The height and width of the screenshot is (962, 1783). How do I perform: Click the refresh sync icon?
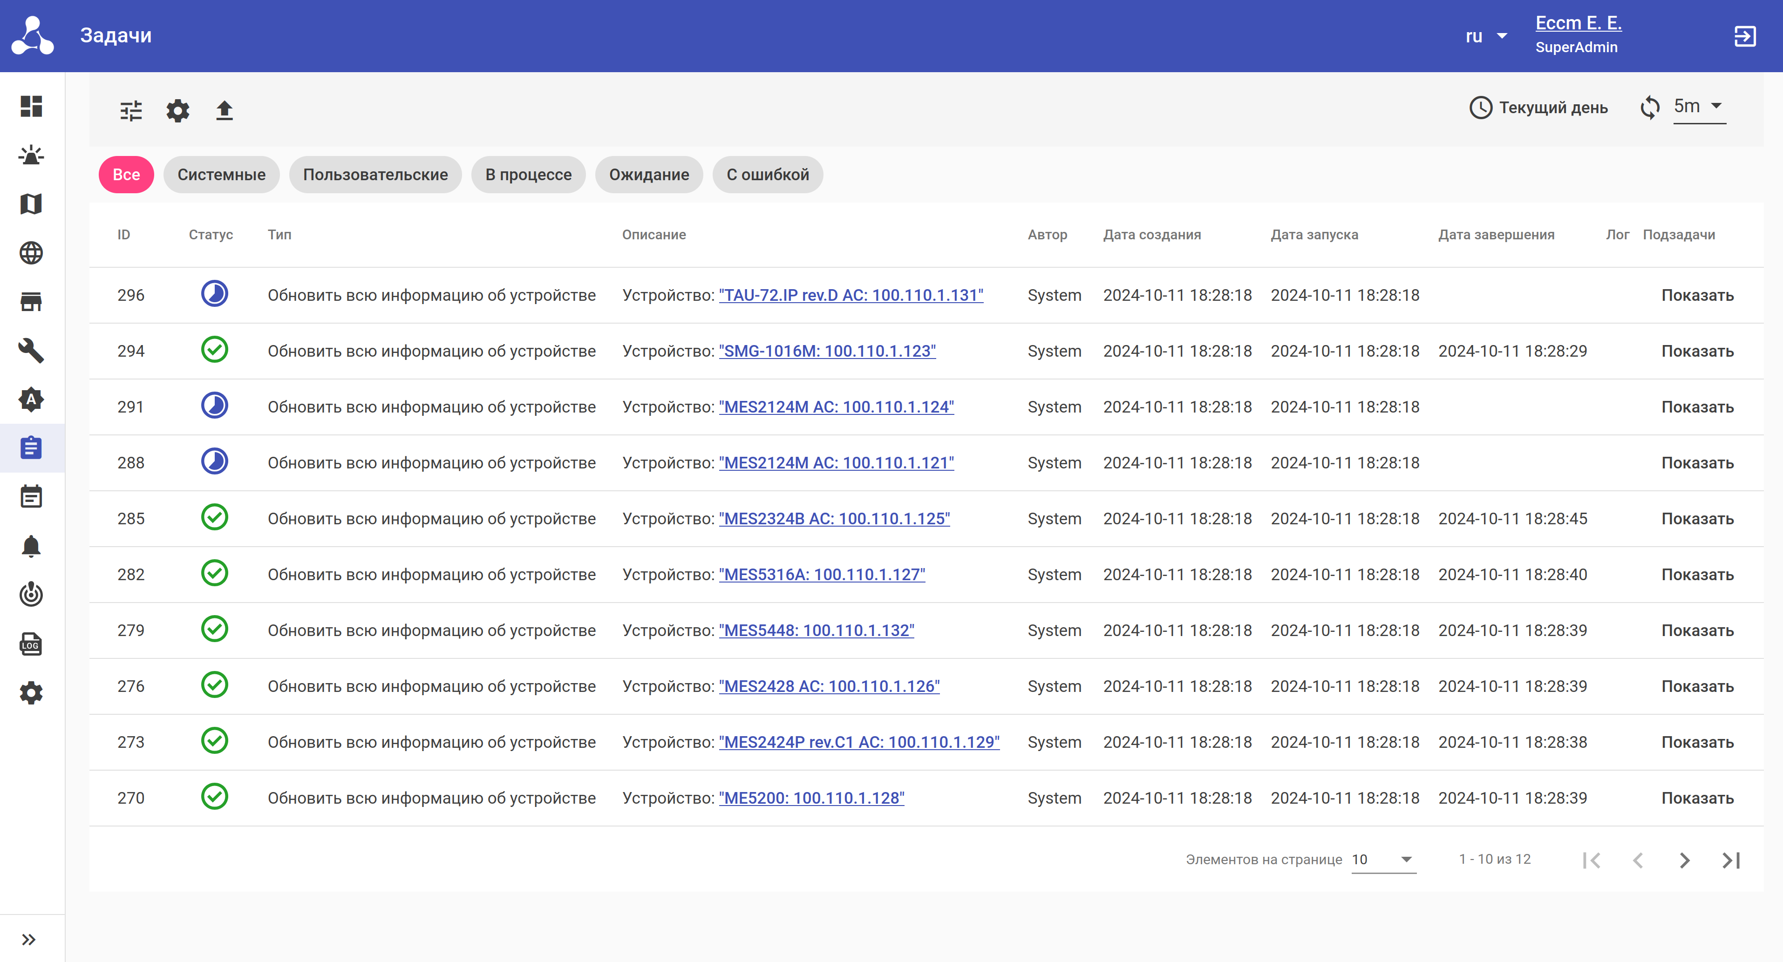click(x=1650, y=107)
